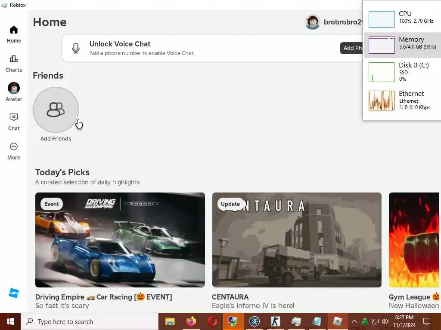This screenshot has width=441, height=330.
Task: Click the Disk 0 activity graph thumbnail
Action: 382,72
